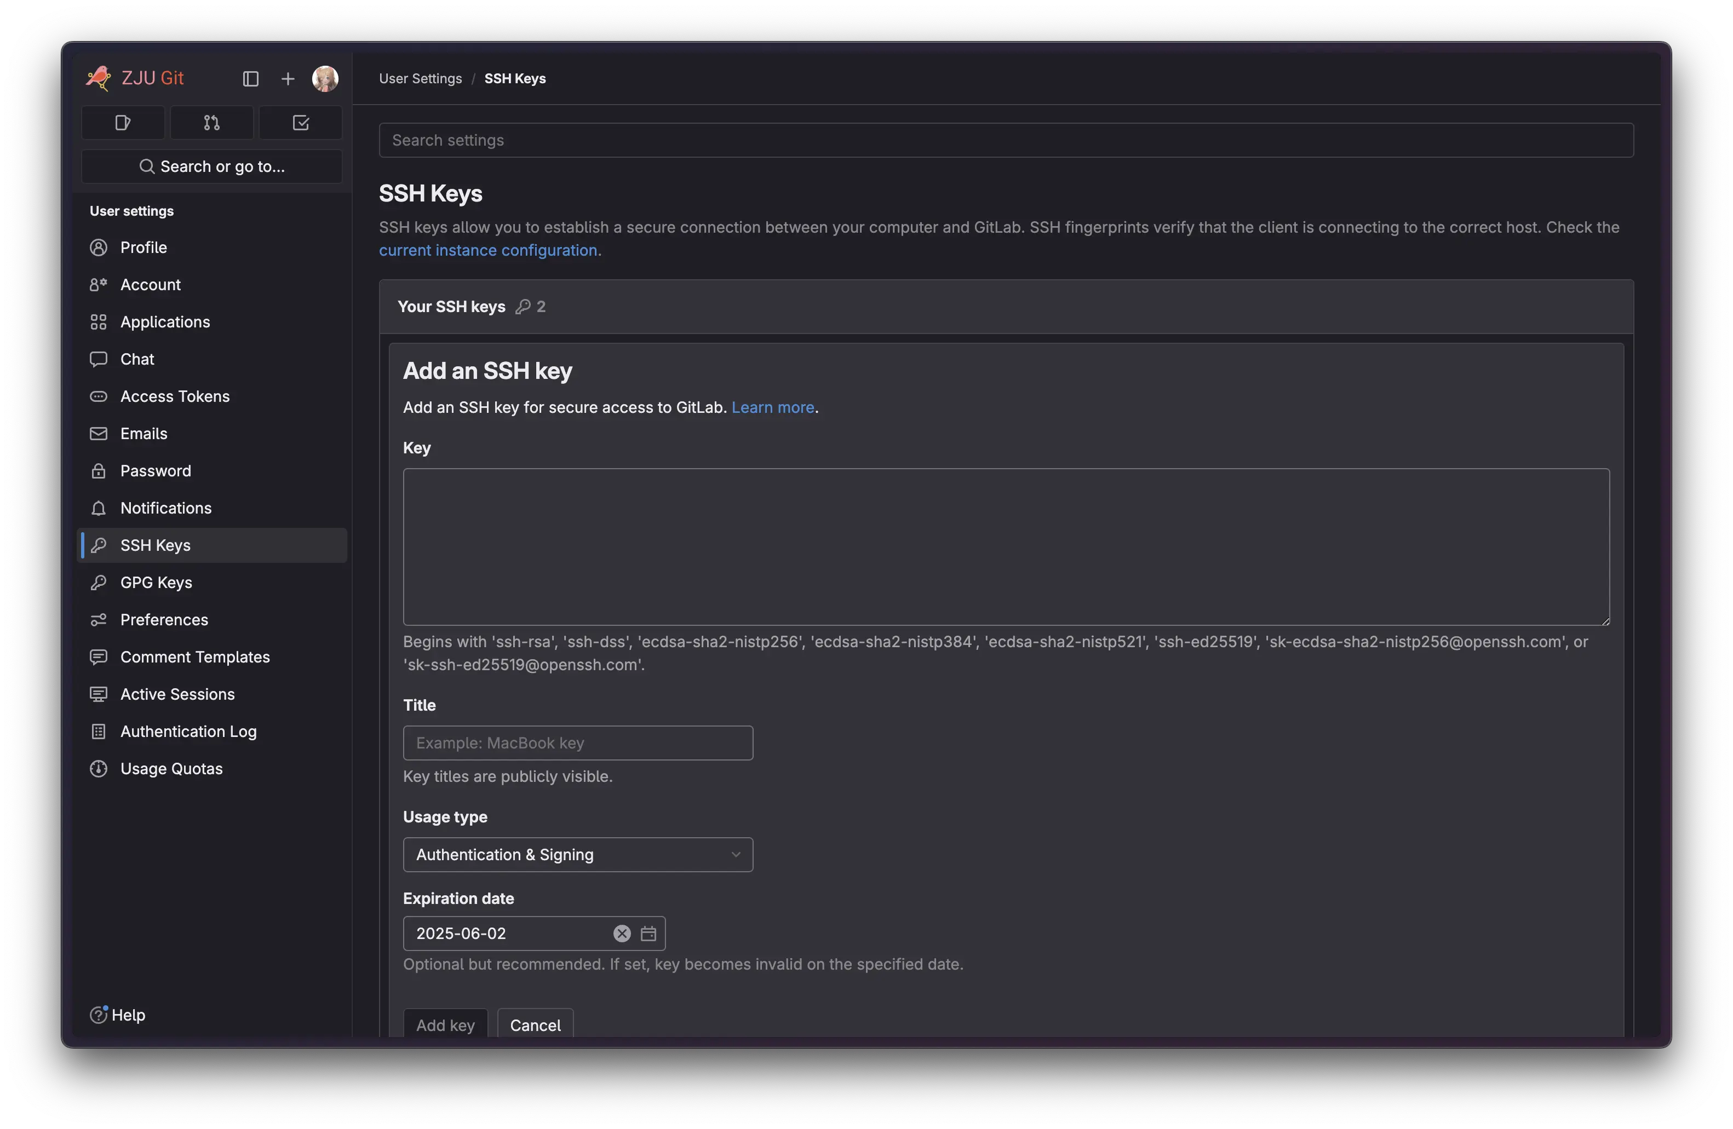The height and width of the screenshot is (1129, 1733).
Task: Click the Notifications bell icon
Action: (x=98, y=508)
